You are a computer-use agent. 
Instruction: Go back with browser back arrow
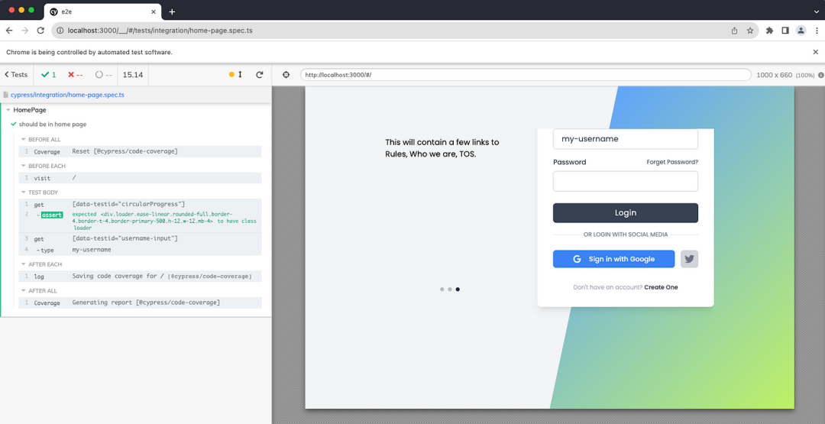[x=9, y=31]
